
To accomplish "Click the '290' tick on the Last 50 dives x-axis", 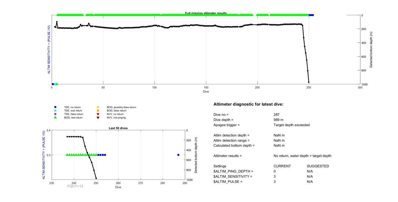I will pyautogui.click(x=185, y=183).
